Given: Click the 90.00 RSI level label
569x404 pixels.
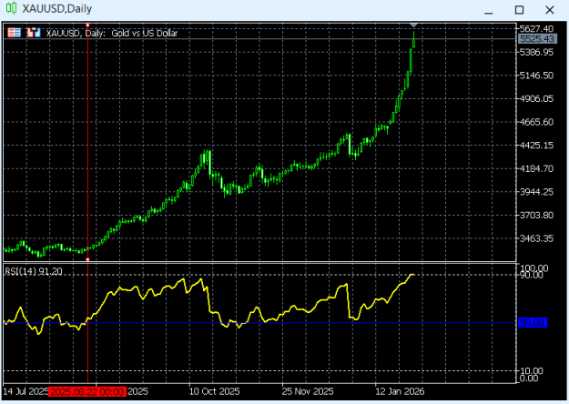Looking at the screenshot, I should tap(532, 276).
